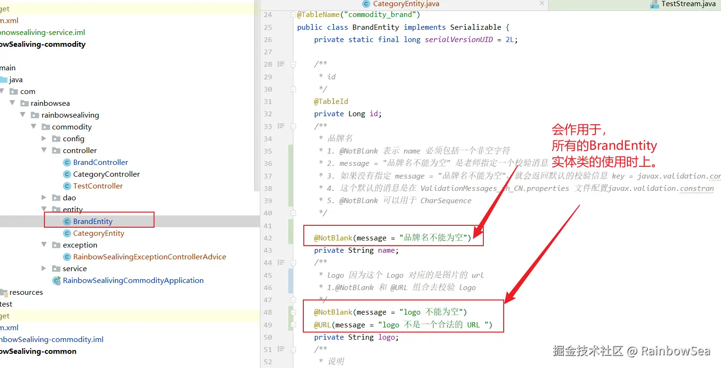Open BrandController class in project tree
Screen dimensions: 721x368
pyautogui.click(x=101, y=162)
